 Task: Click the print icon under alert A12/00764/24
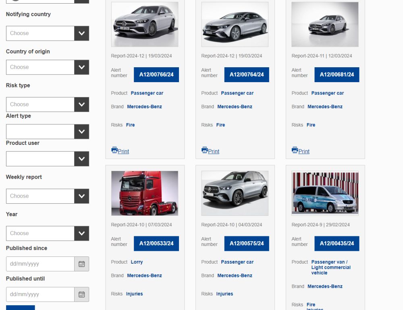(x=205, y=150)
